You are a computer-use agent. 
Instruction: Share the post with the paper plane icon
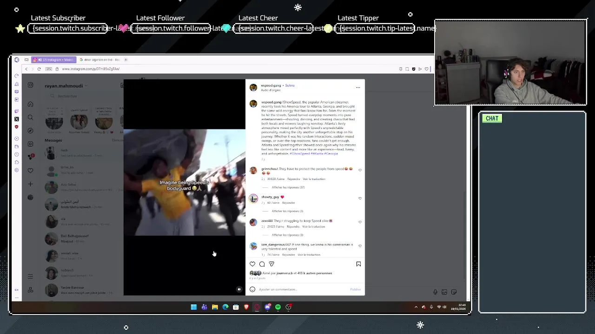coord(271,264)
